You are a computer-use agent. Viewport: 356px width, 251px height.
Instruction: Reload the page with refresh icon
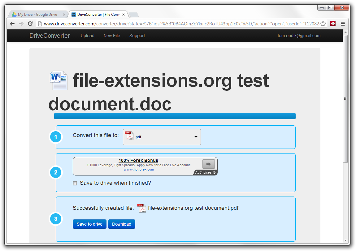[x=30, y=24]
